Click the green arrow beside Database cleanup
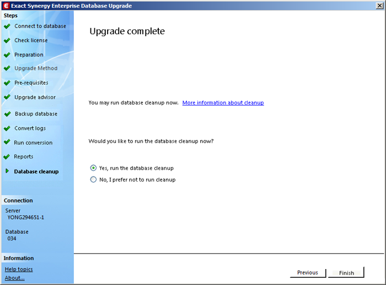Viewport: 386px width, 285px height. (7, 171)
